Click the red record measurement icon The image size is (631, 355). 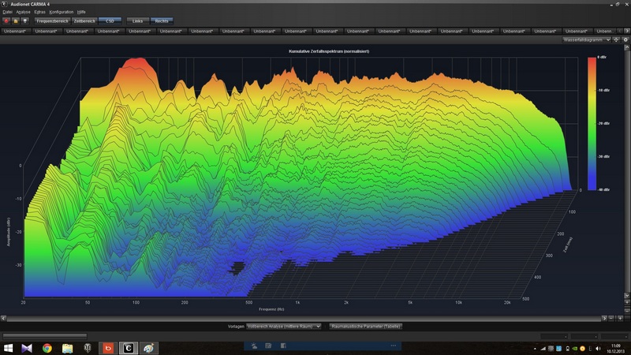pyautogui.click(x=6, y=21)
